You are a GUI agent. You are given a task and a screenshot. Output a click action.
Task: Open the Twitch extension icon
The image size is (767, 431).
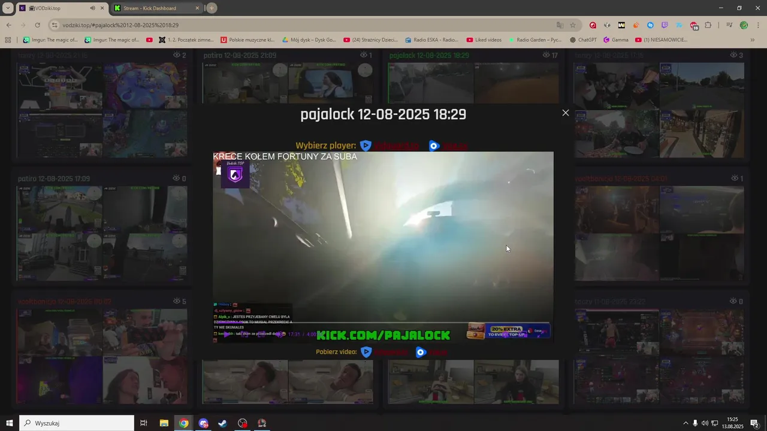click(x=665, y=25)
